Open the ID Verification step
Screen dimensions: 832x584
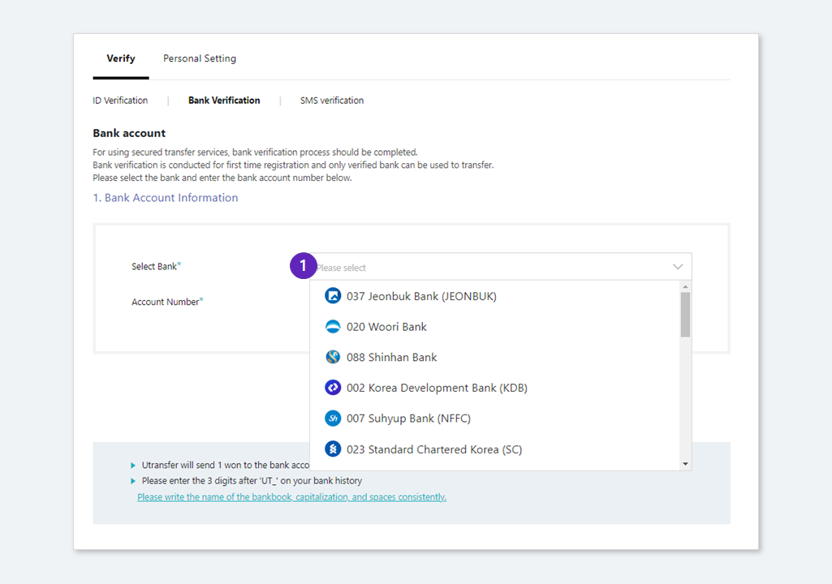[x=120, y=100]
